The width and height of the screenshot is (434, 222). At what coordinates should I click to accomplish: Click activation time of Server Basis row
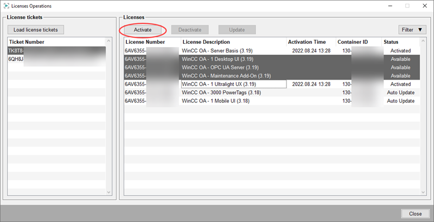(311, 51)
